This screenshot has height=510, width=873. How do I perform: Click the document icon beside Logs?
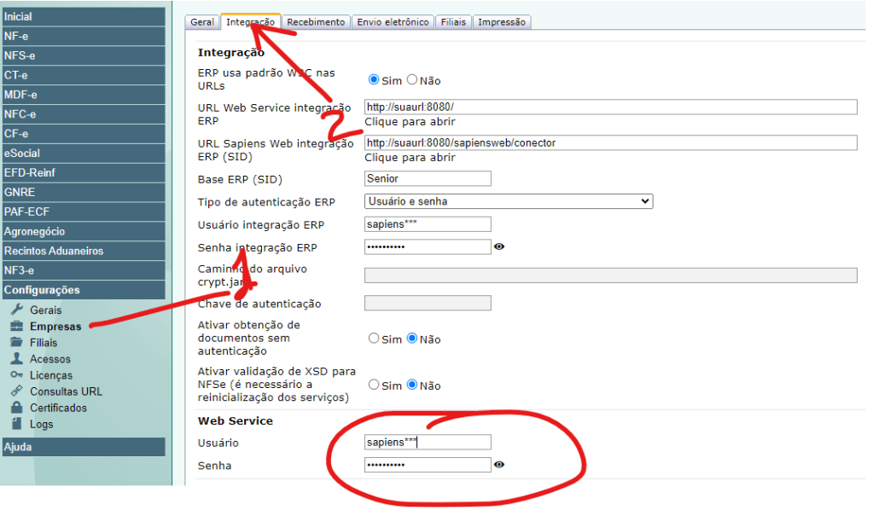coord(16,424)
